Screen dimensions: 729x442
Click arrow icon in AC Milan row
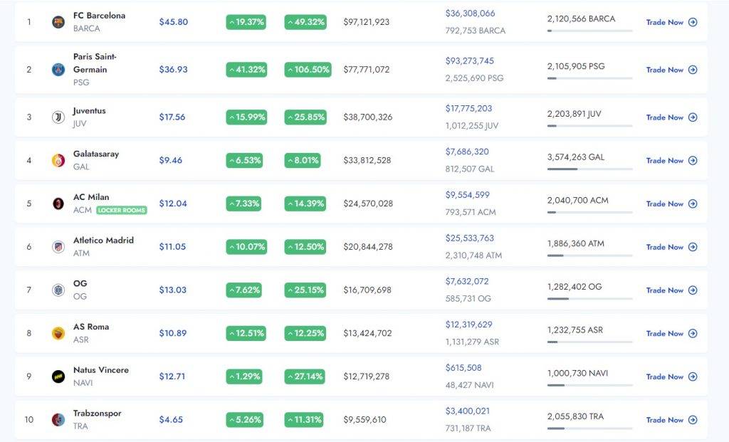click(693, 204)
